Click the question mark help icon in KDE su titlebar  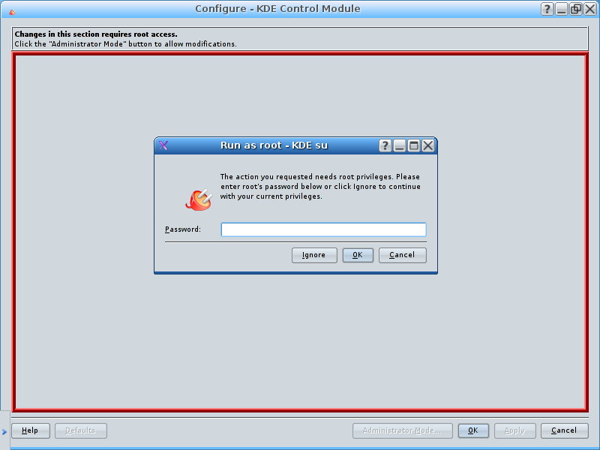(385, 145)
